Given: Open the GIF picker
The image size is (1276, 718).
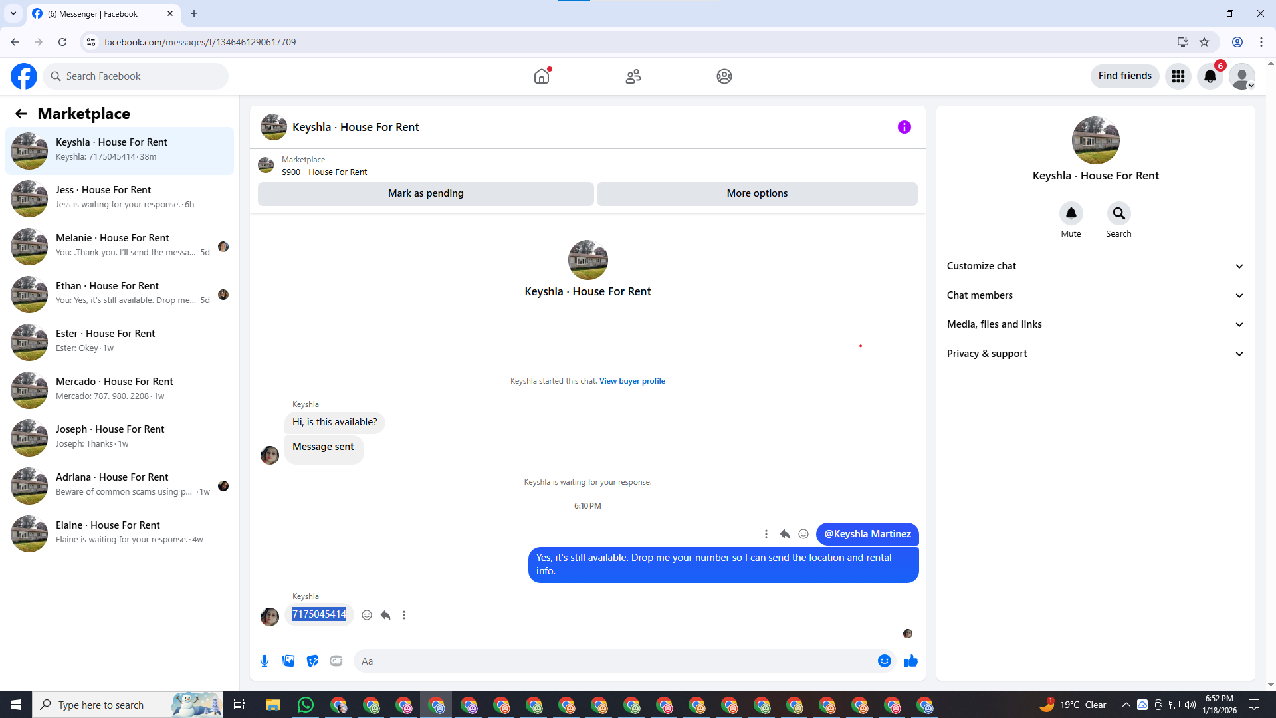Looking at the screenshot, I should 336,661.
